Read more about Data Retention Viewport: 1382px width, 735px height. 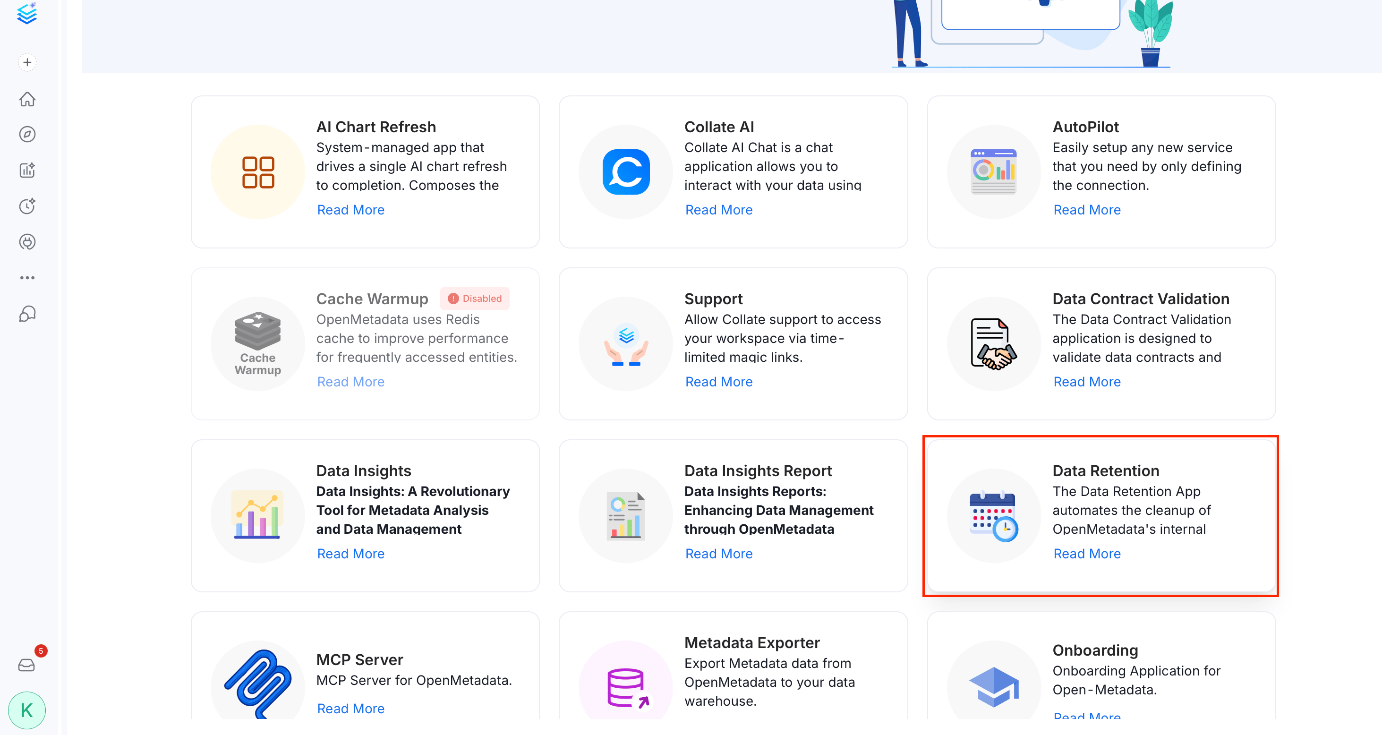click(1087, 553)
